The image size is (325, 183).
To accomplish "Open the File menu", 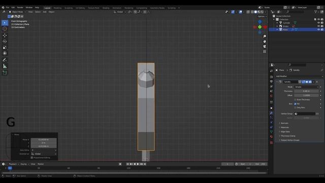I will pyautogui.click(x=8, y=8).
